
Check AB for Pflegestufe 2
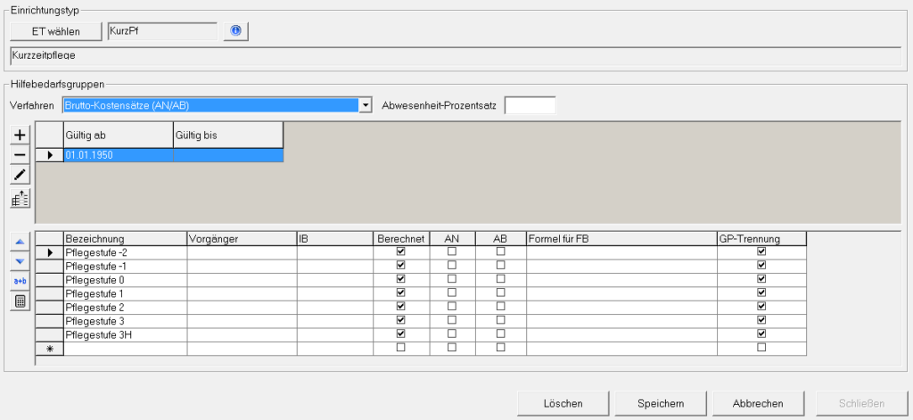[500, 307]
